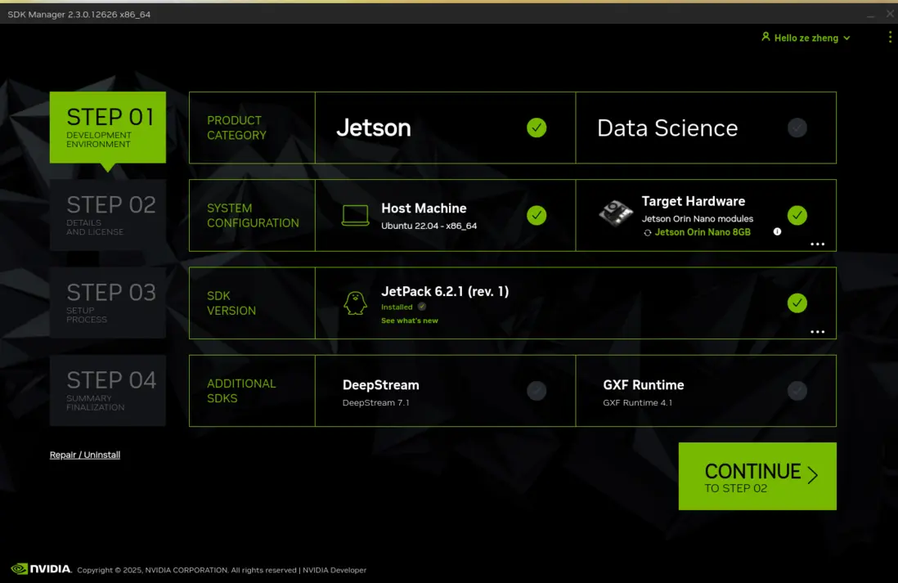Click the JetPack 6.2.1 (rev. 1) title

click(x=445, y=291)
